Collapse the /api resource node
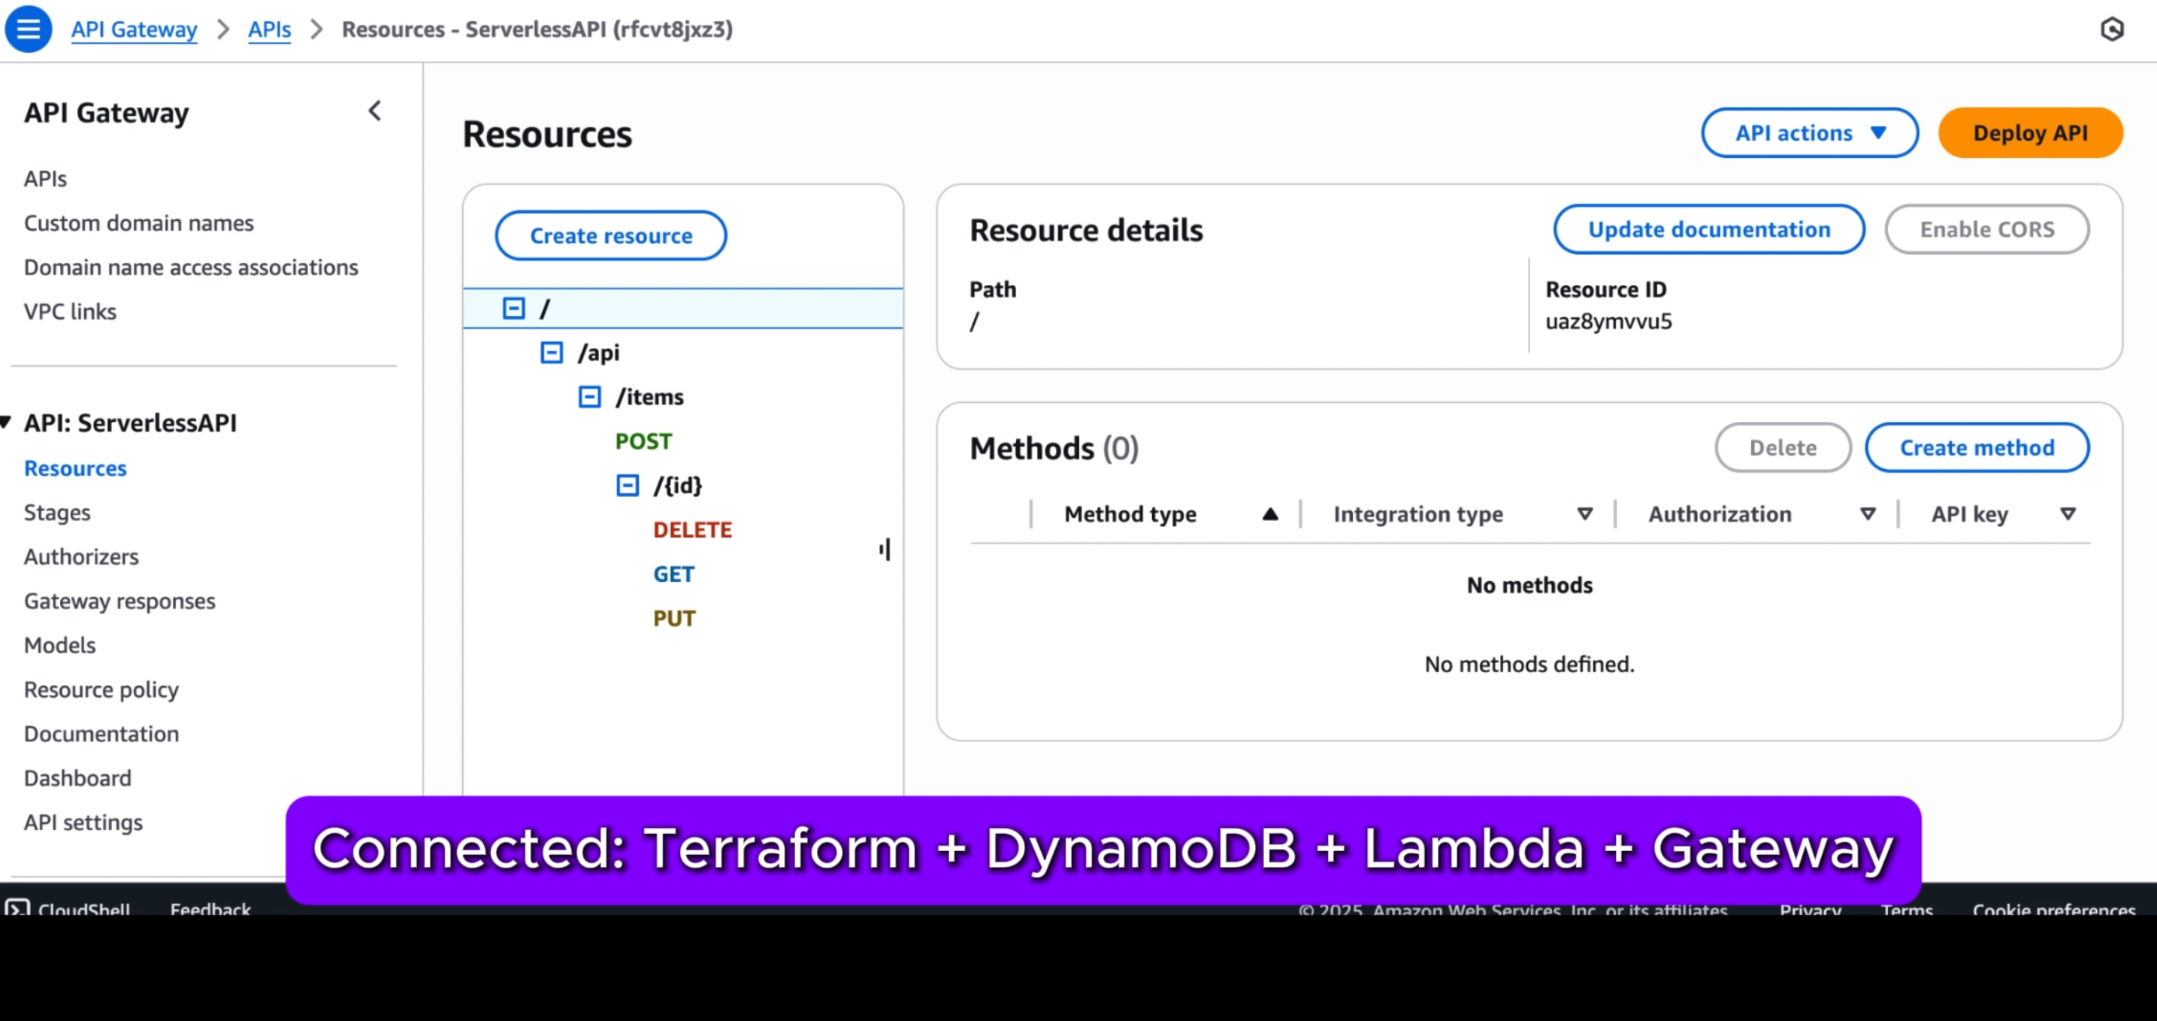The image size is (2157, 1021). [x=551, y=353]
